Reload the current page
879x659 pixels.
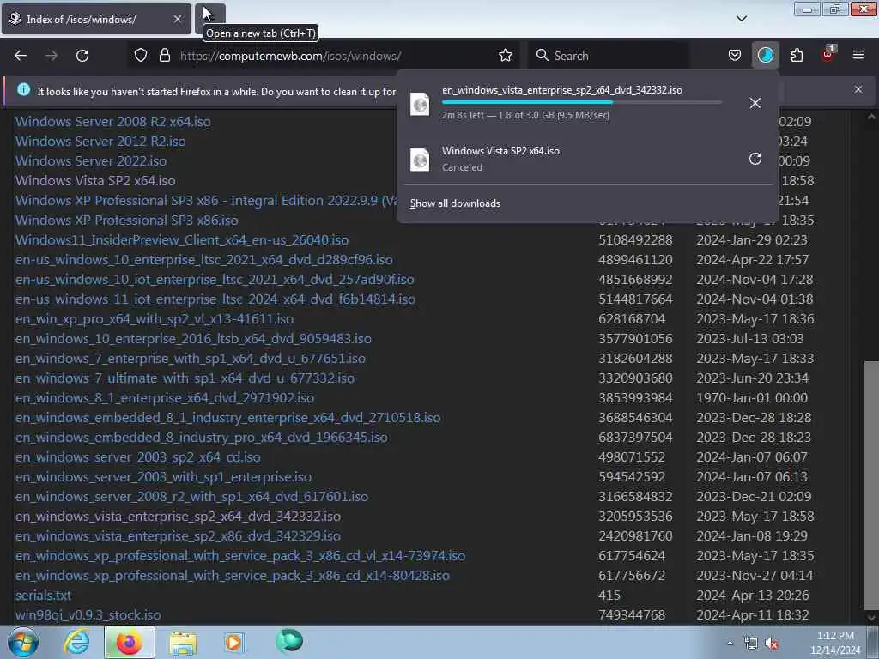coord(82,56)
